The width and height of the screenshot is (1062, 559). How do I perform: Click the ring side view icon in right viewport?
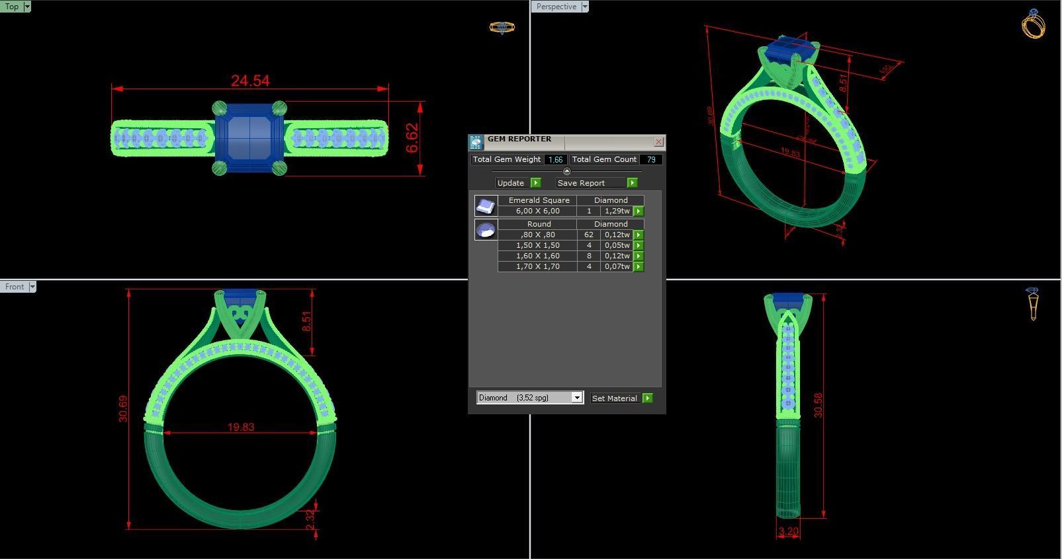pos(1033,304)
